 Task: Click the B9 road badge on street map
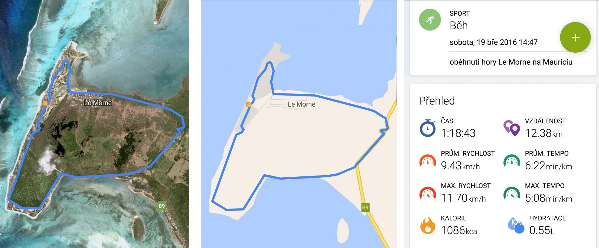tap(365, 207)
